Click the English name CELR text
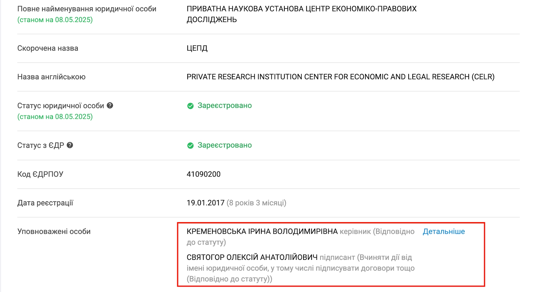 tap(483, 77)
